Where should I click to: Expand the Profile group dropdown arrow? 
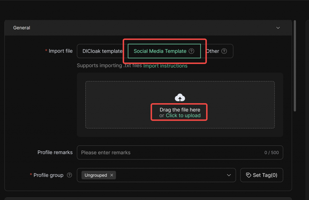coord(228,175)
